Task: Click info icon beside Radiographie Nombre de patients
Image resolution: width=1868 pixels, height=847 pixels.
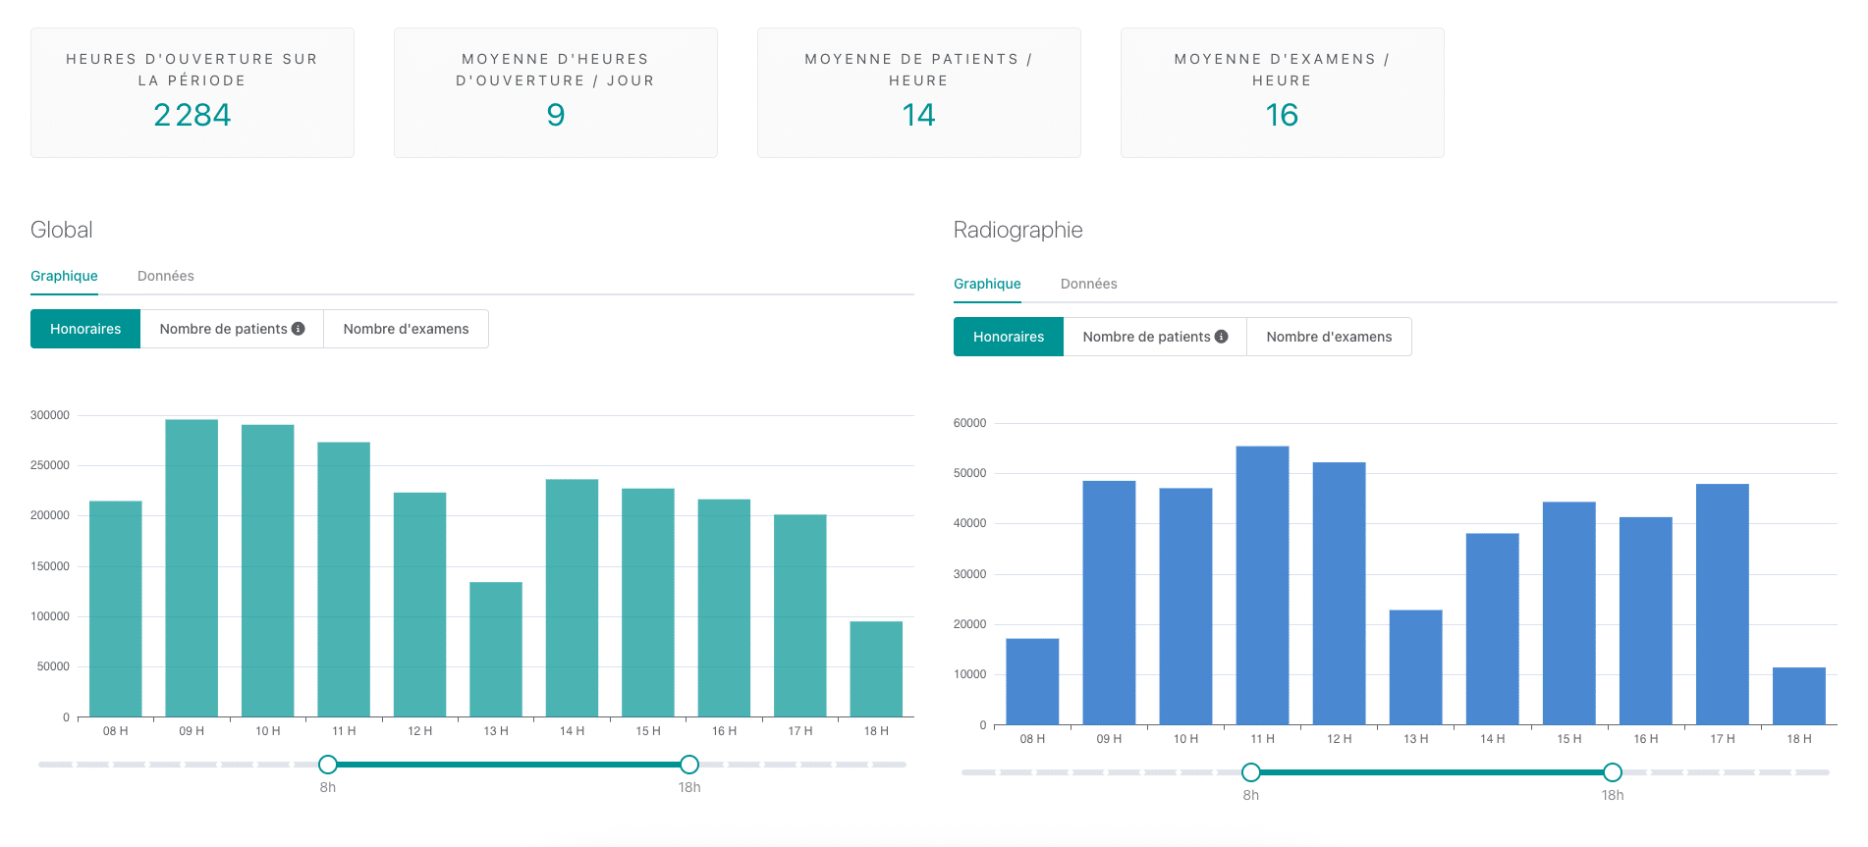Action: click(1222, 337)
